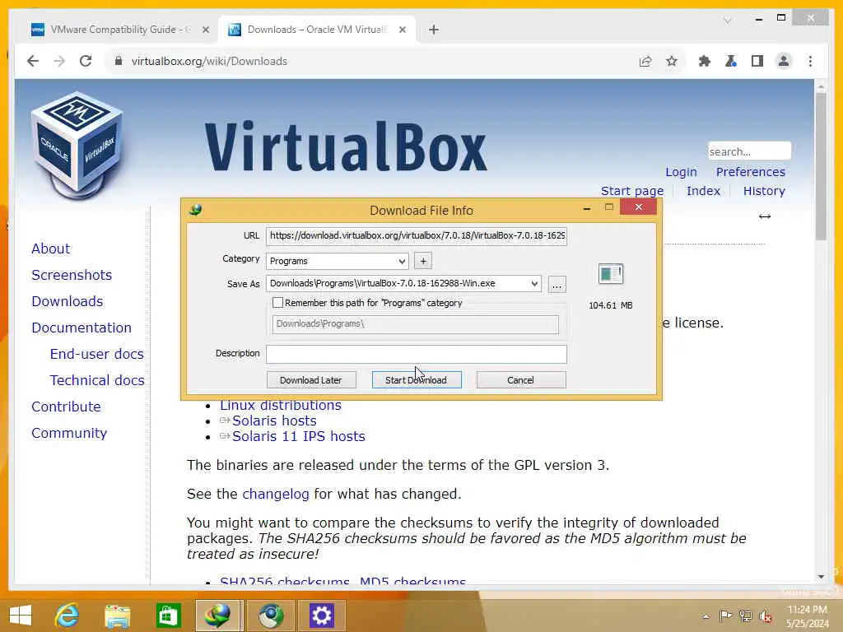Select the Downloads – Oracle VM VirtualBox tab
843x632 pixels.
317,30
